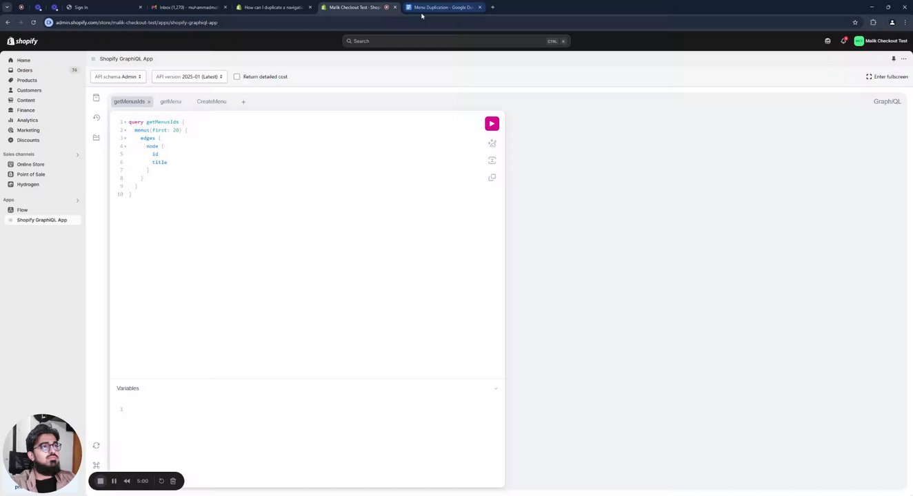
Task: Open Shopify notifications bell
Action: 843,41
